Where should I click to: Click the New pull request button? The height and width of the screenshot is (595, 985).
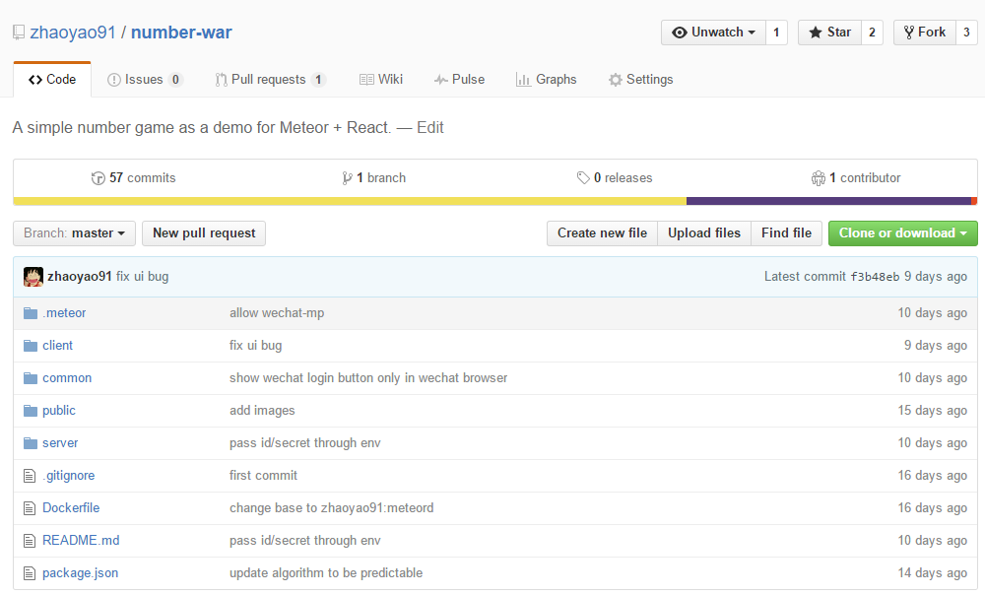[x=204, y=233]
